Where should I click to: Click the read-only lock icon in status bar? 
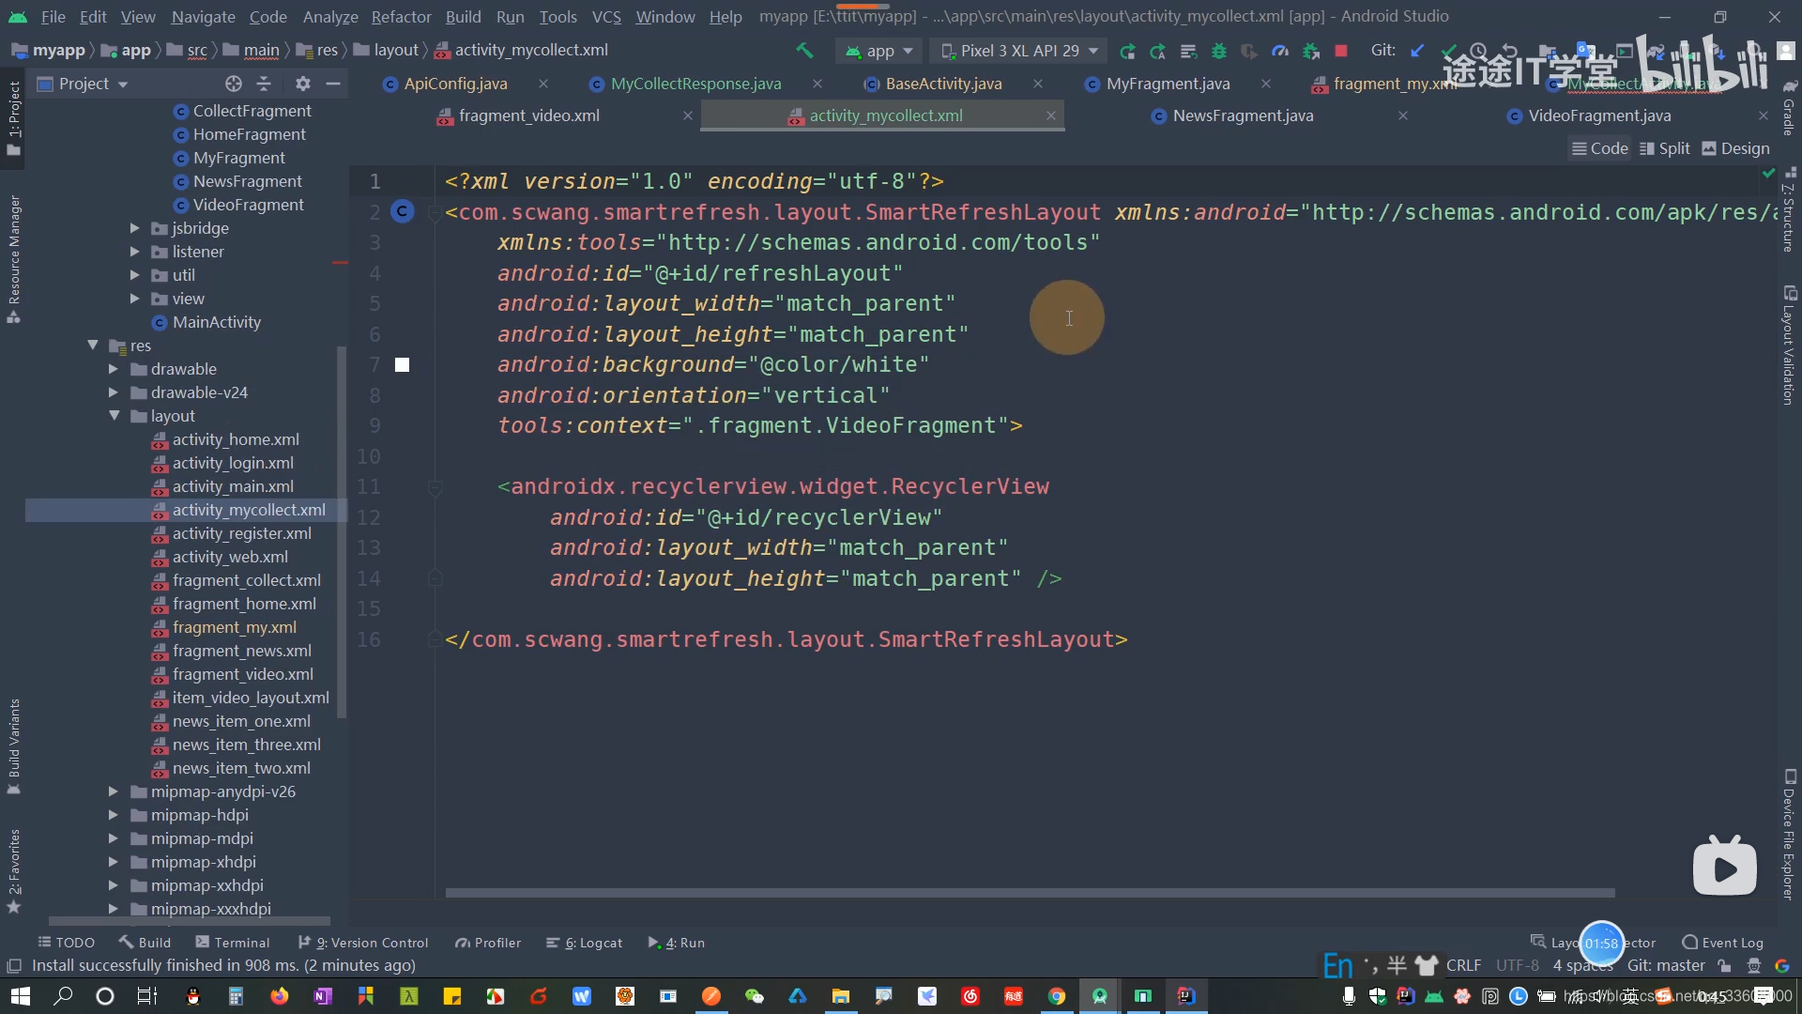(x=1724, y=966)
